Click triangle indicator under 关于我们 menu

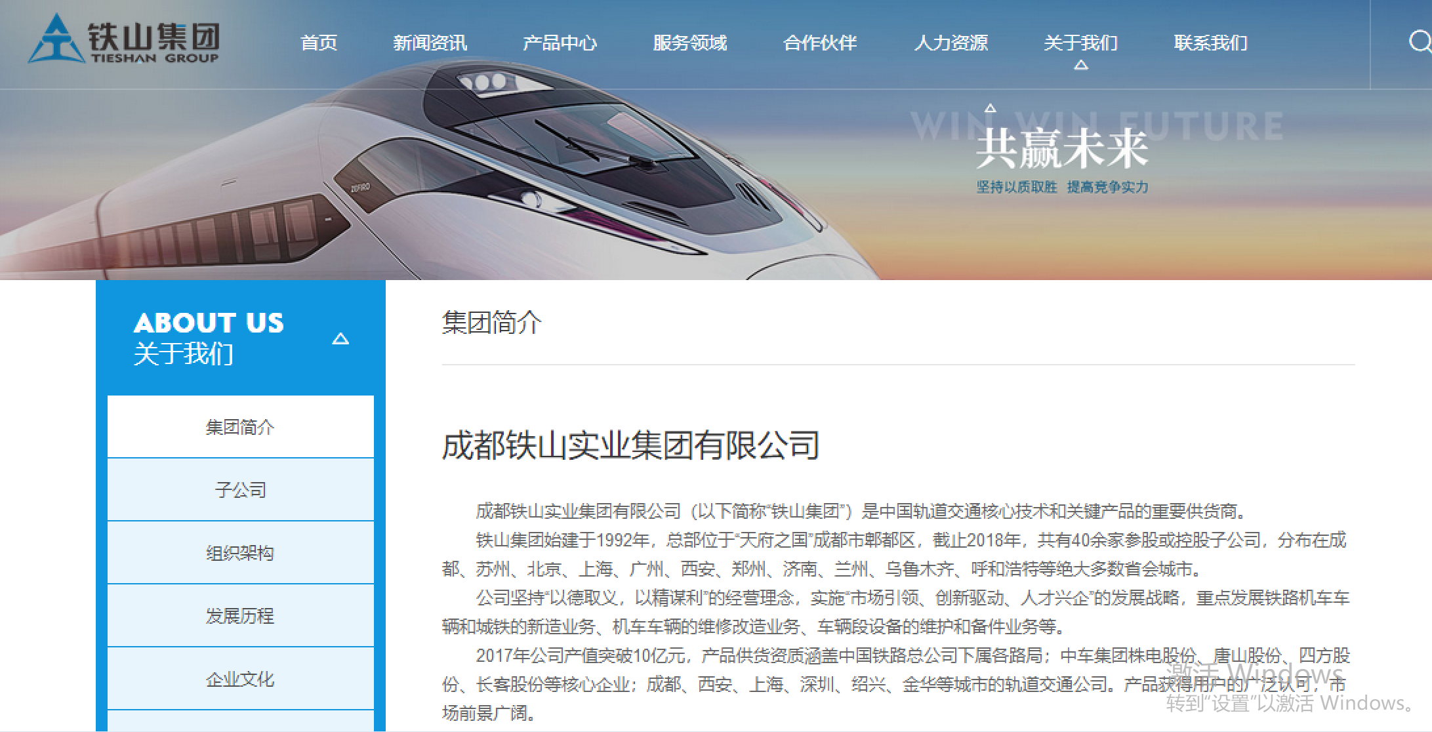1081,65
